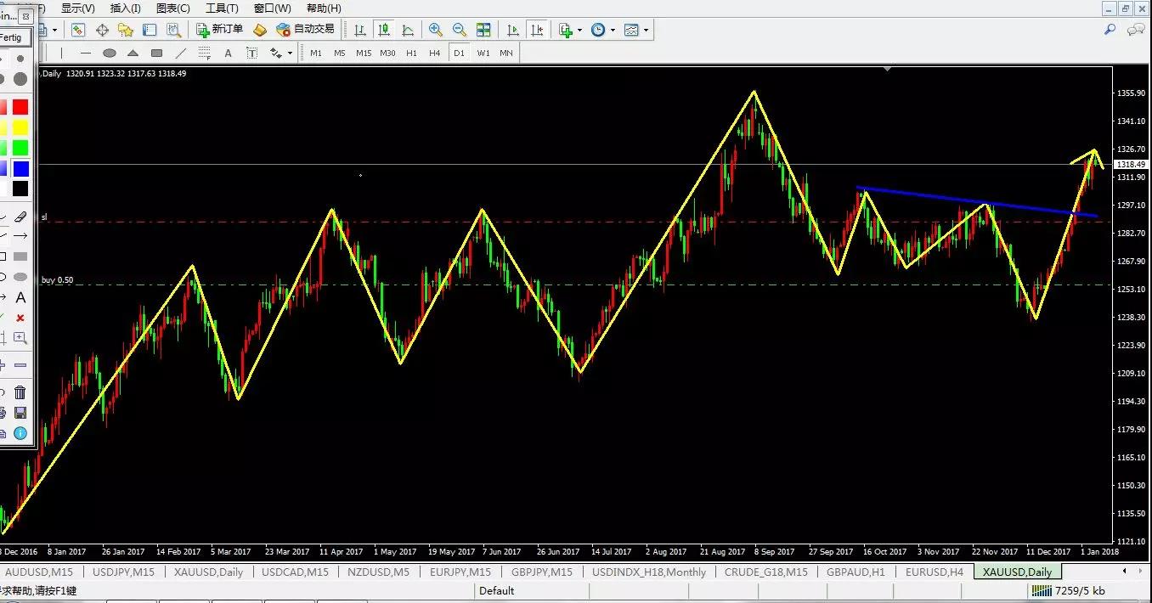Switch to CRUDE_G18,M15 chart tab
The width and height of the screenshot is (1152, 603).
pos(766,572)
